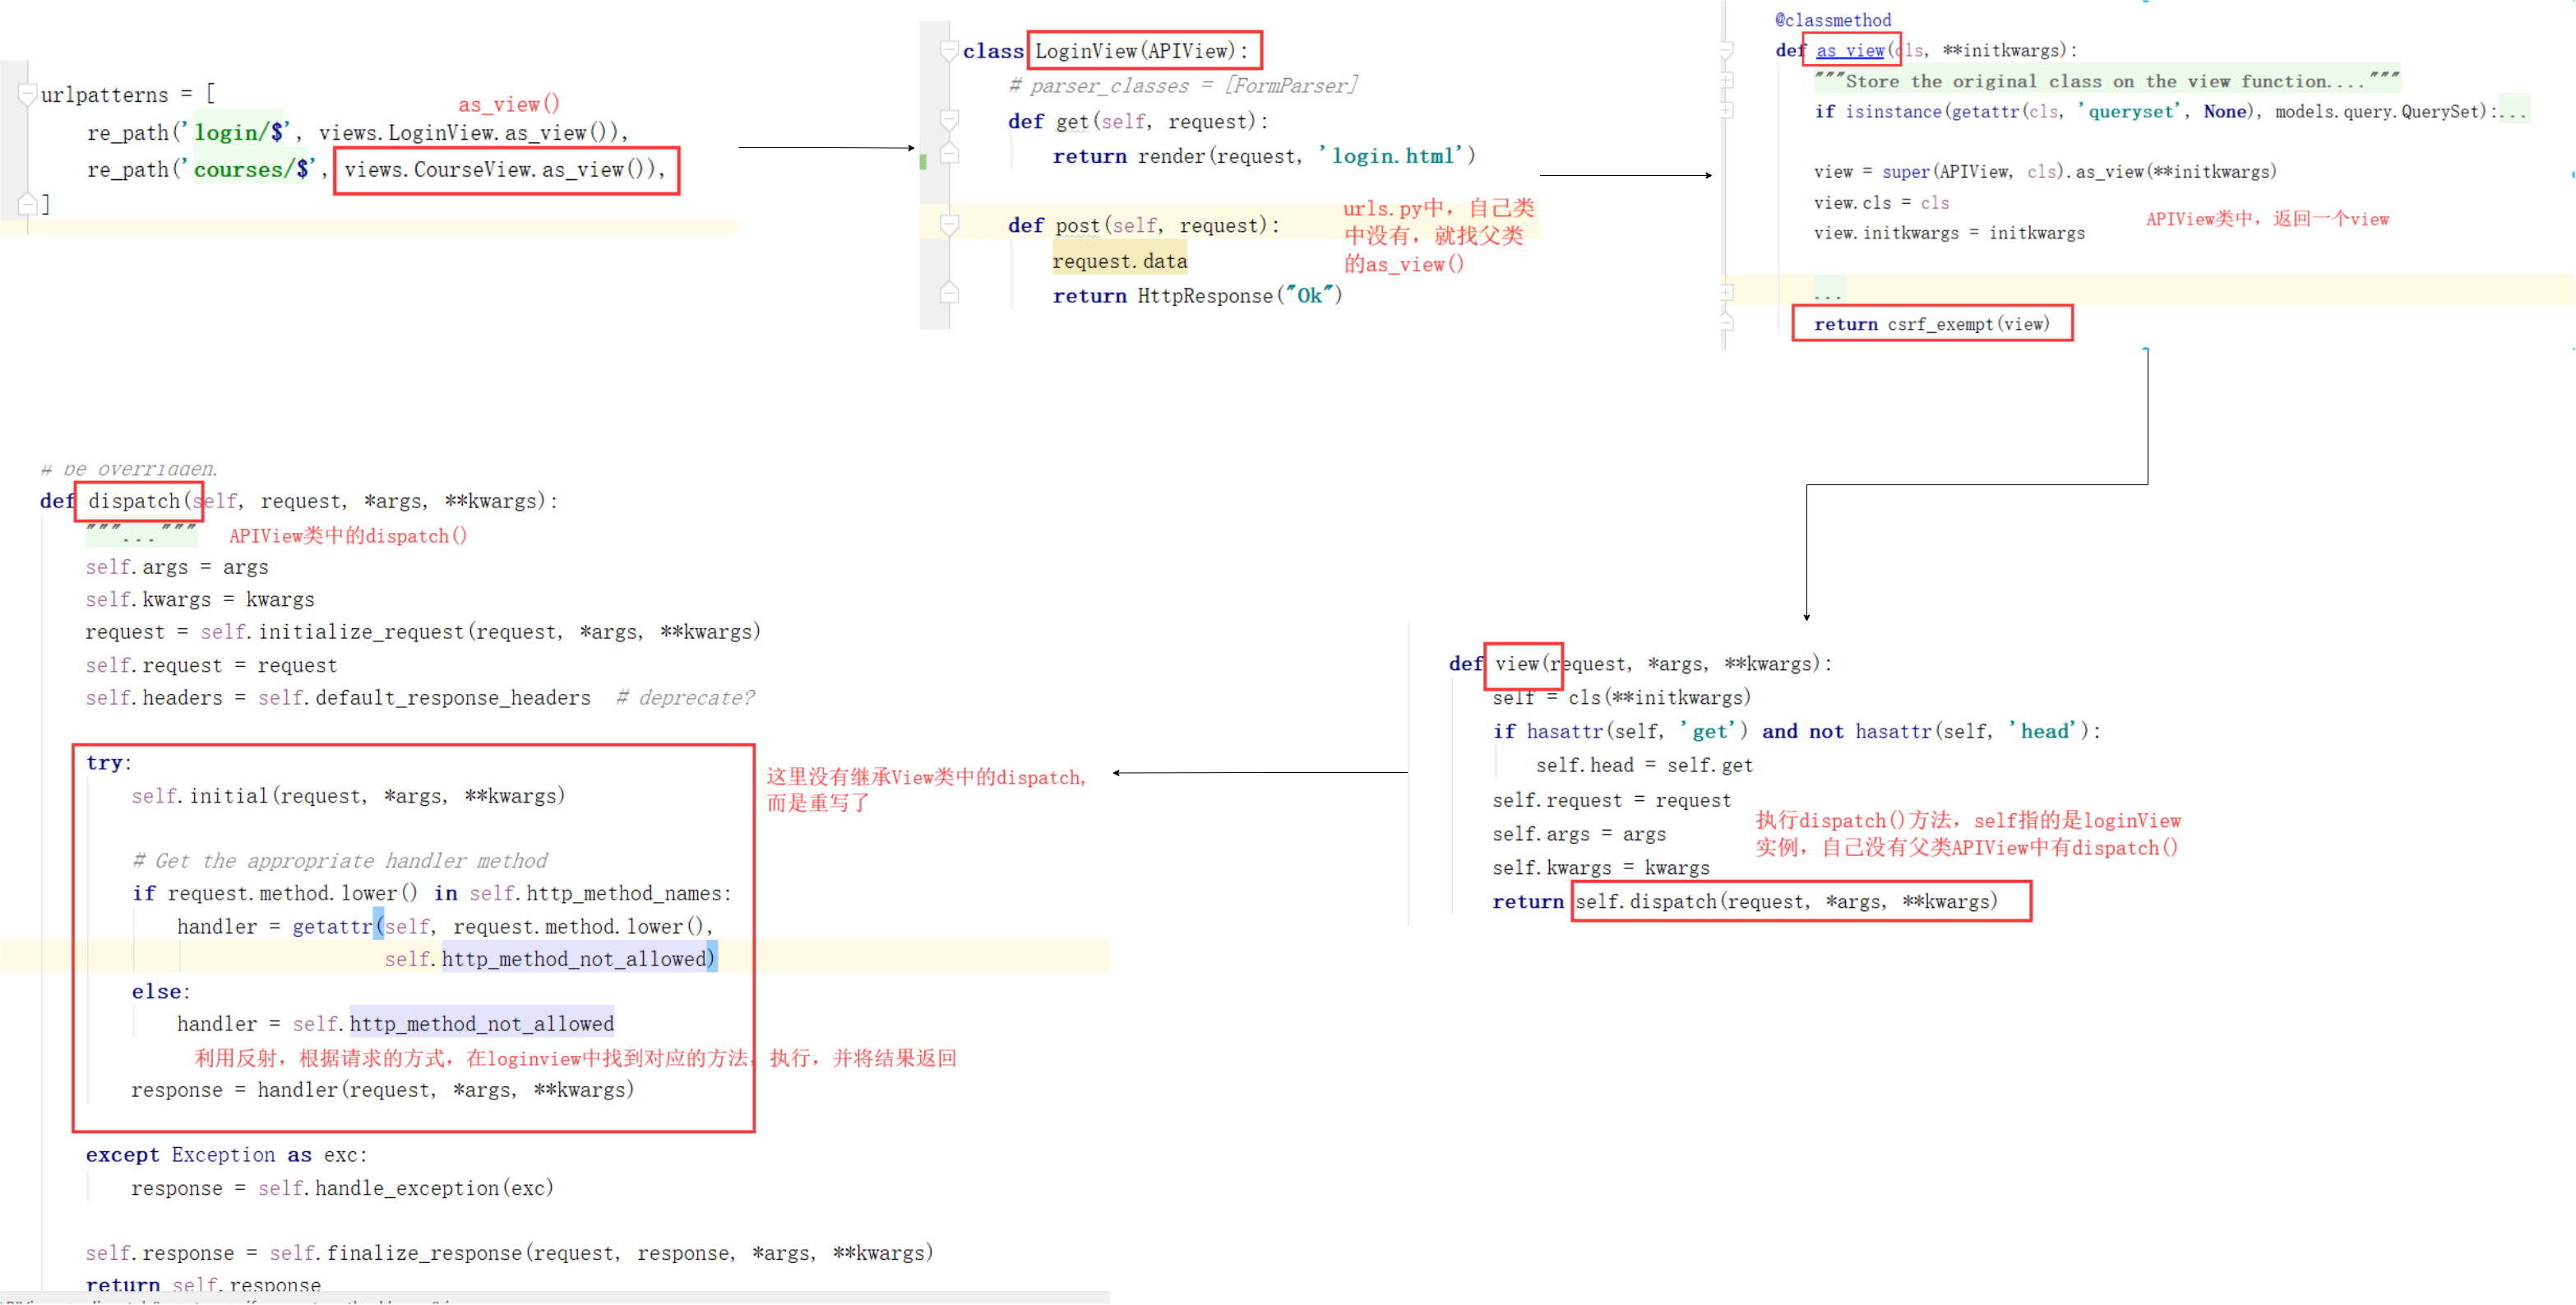Image resolution: width=2576 pixels, height=1305 pixels.
Task: Click the LoginView(APIView) class name
Action: pyautogui.click(x=1140, y=51)
